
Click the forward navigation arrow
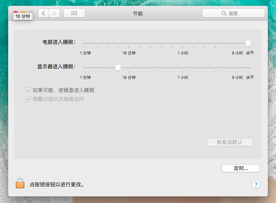click(x=54, y=13)
